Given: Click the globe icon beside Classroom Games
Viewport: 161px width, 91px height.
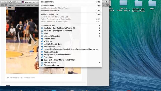Looking at the screenshot, I should [x=42, y=65].
